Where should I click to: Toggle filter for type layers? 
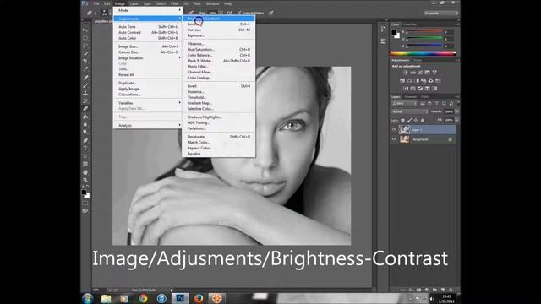click(x=437, y=103)
